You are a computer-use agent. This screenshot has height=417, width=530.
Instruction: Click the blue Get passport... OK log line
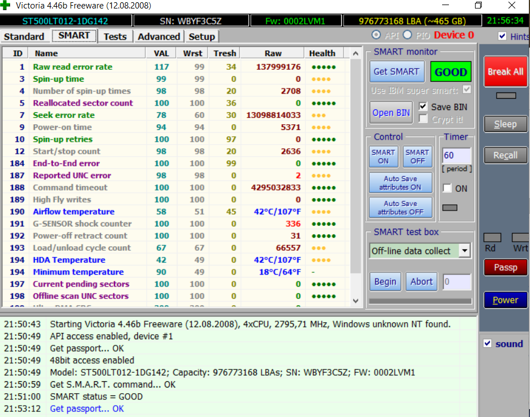(87, 408)
